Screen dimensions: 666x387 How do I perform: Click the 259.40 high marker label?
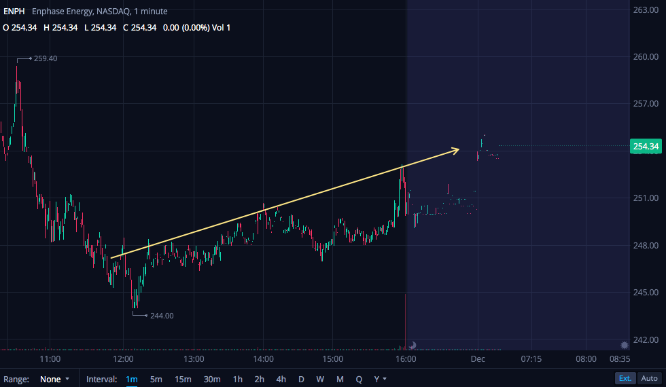[46, 58]
